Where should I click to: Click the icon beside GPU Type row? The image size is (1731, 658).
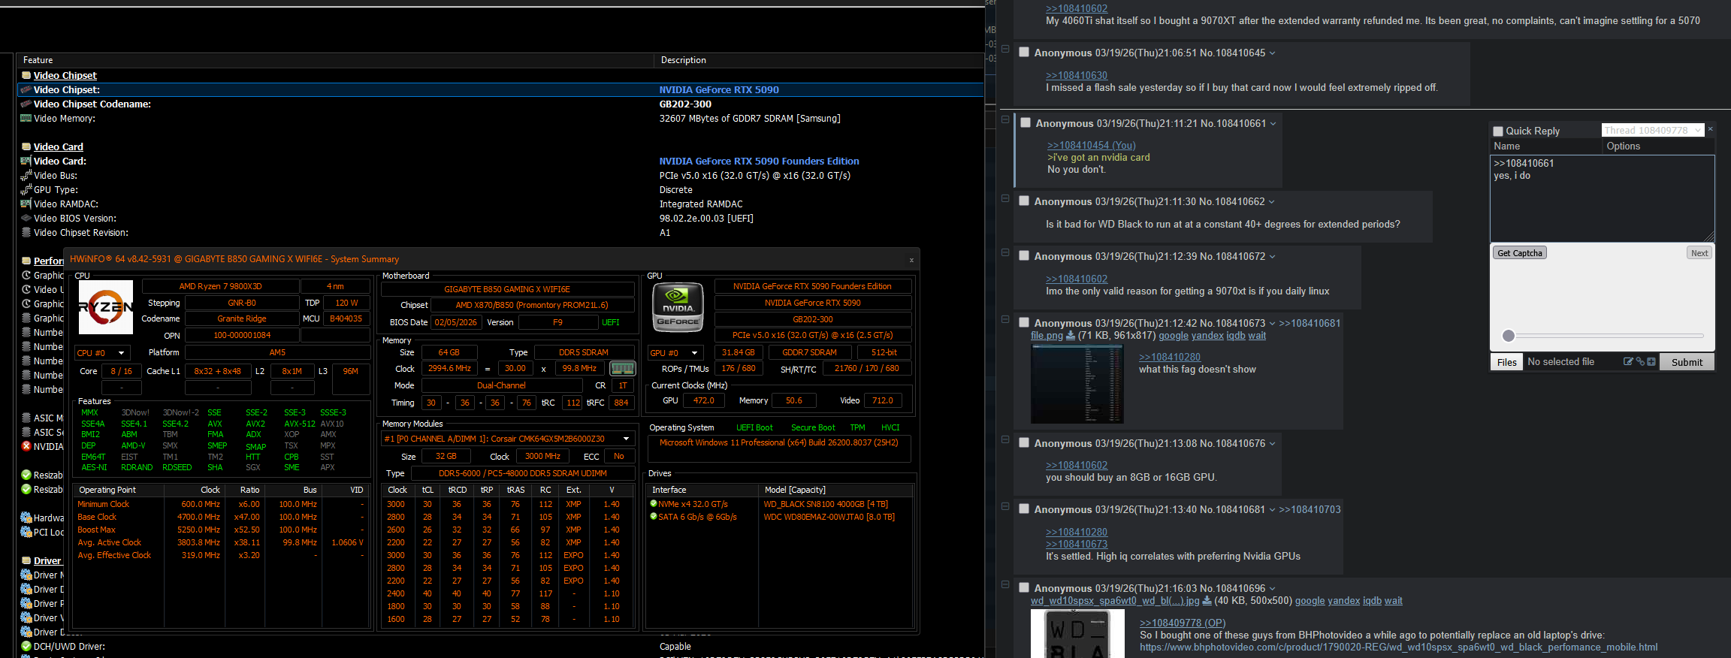pos(26,189)
